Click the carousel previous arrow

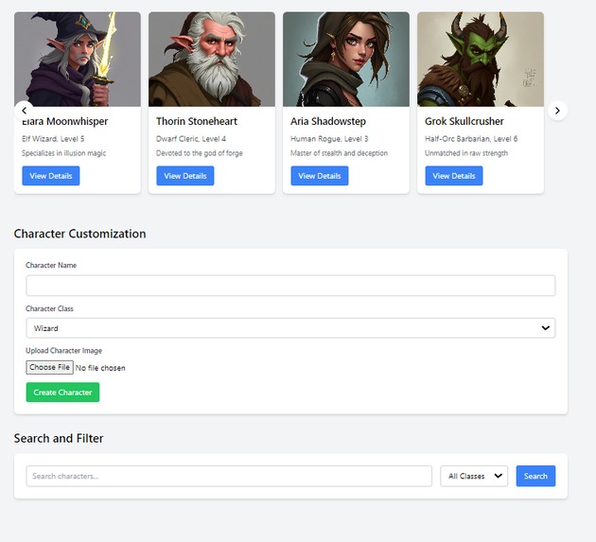[x=25, y=111]
